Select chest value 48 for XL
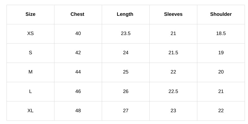Viewport: 248px width, 124px height. tap(78, 111)
